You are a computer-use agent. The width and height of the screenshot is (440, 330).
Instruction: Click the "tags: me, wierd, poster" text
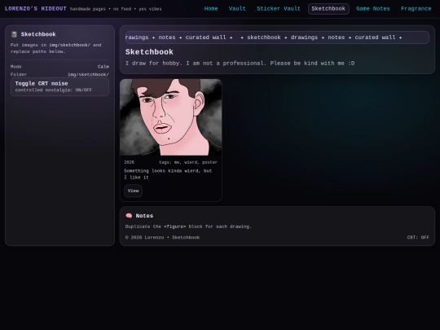188,162
